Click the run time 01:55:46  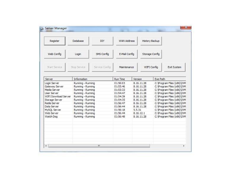click(120, 86)
